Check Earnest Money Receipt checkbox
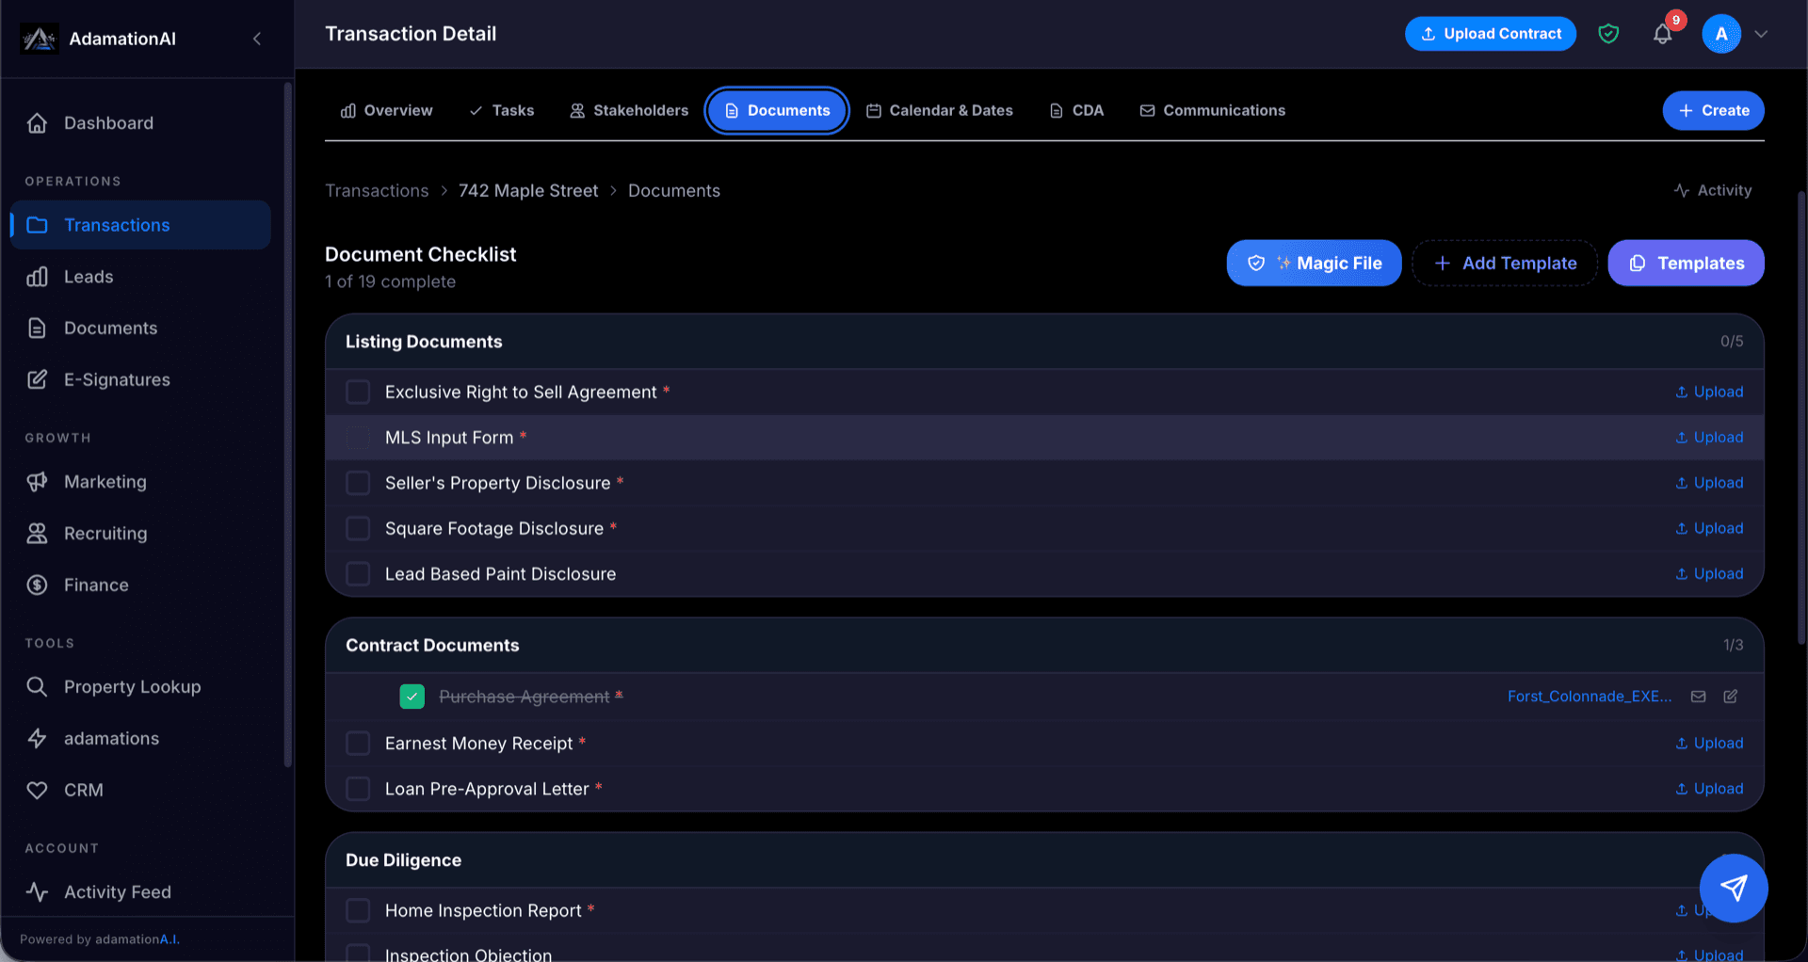This screenshot has width=1808, height=962. 358,743
